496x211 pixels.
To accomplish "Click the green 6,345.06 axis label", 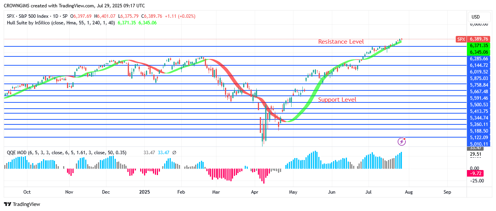I will click(479, 52).
